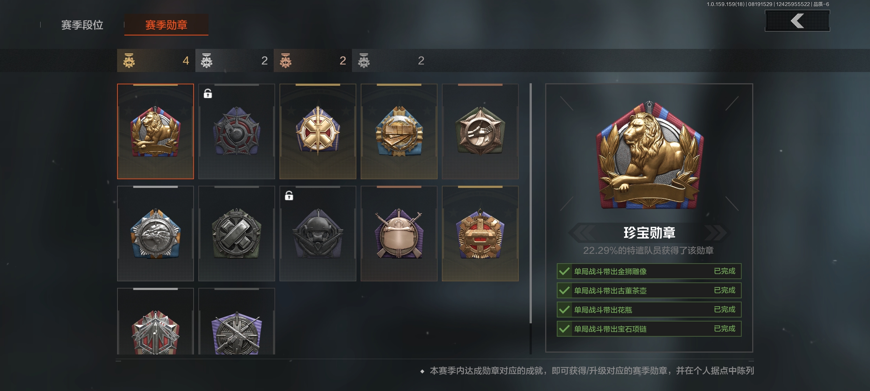This screenshot has height=391, width=870.
Task: Click the checkmark for 单局战斗带出宝石项链
Action: tap(564, 329)
